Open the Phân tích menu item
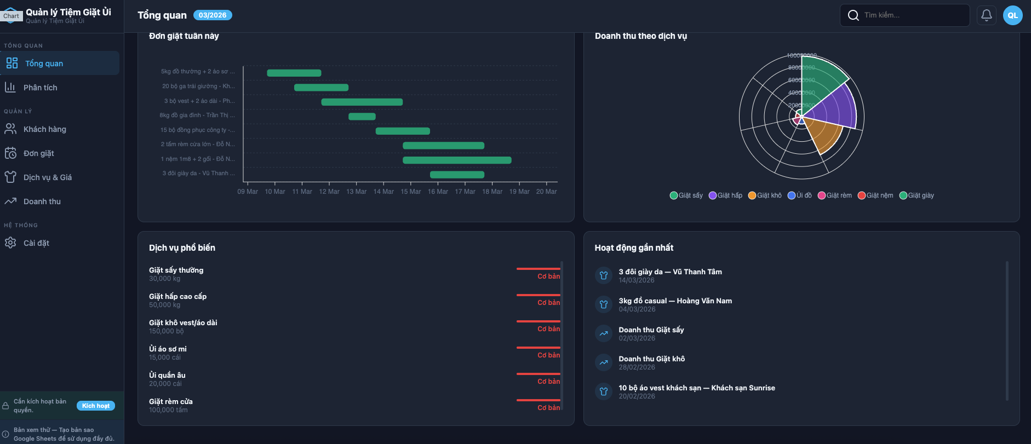The image size is (1031, 444). [x=40, y=88]
